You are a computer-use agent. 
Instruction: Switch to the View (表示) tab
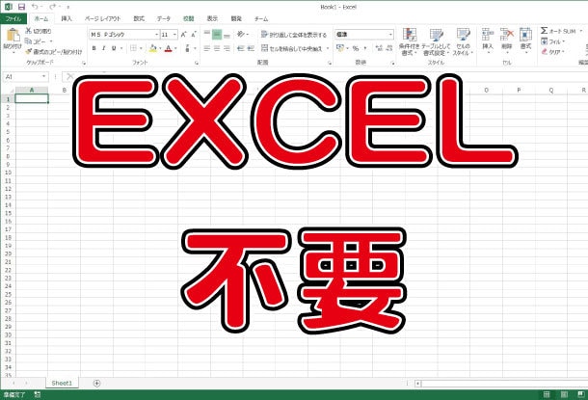coord(212,18)
